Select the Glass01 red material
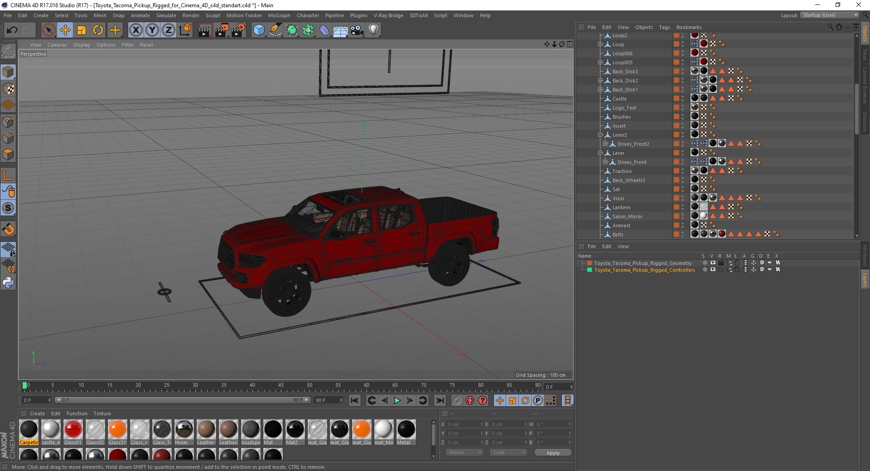 pos(72,432)
